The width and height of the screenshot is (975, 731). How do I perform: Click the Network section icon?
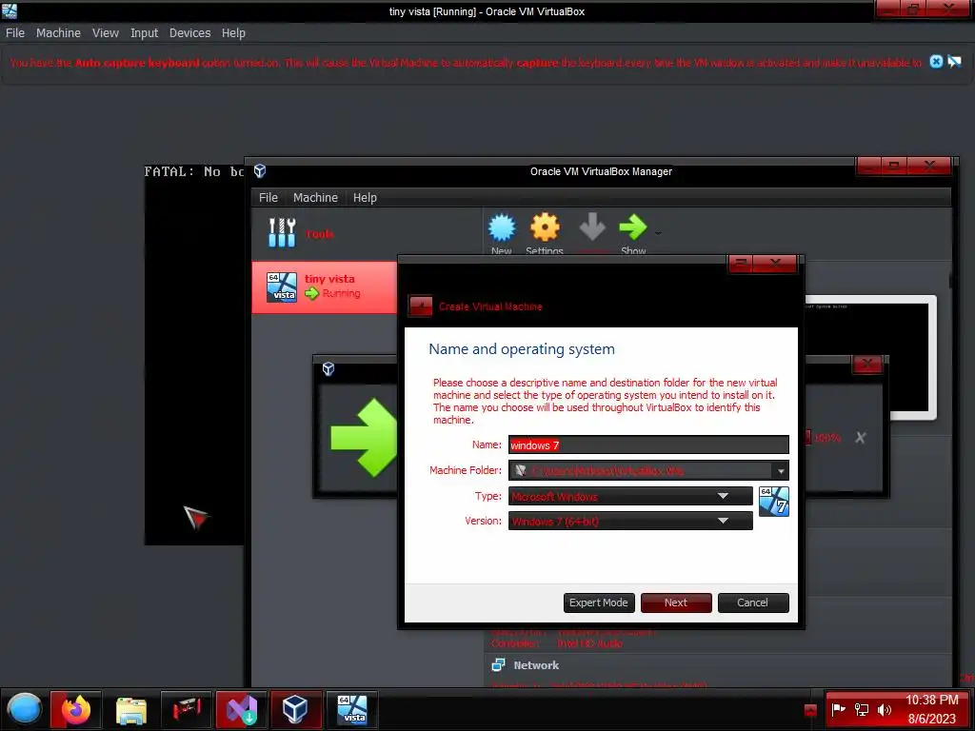pos(498,665)
